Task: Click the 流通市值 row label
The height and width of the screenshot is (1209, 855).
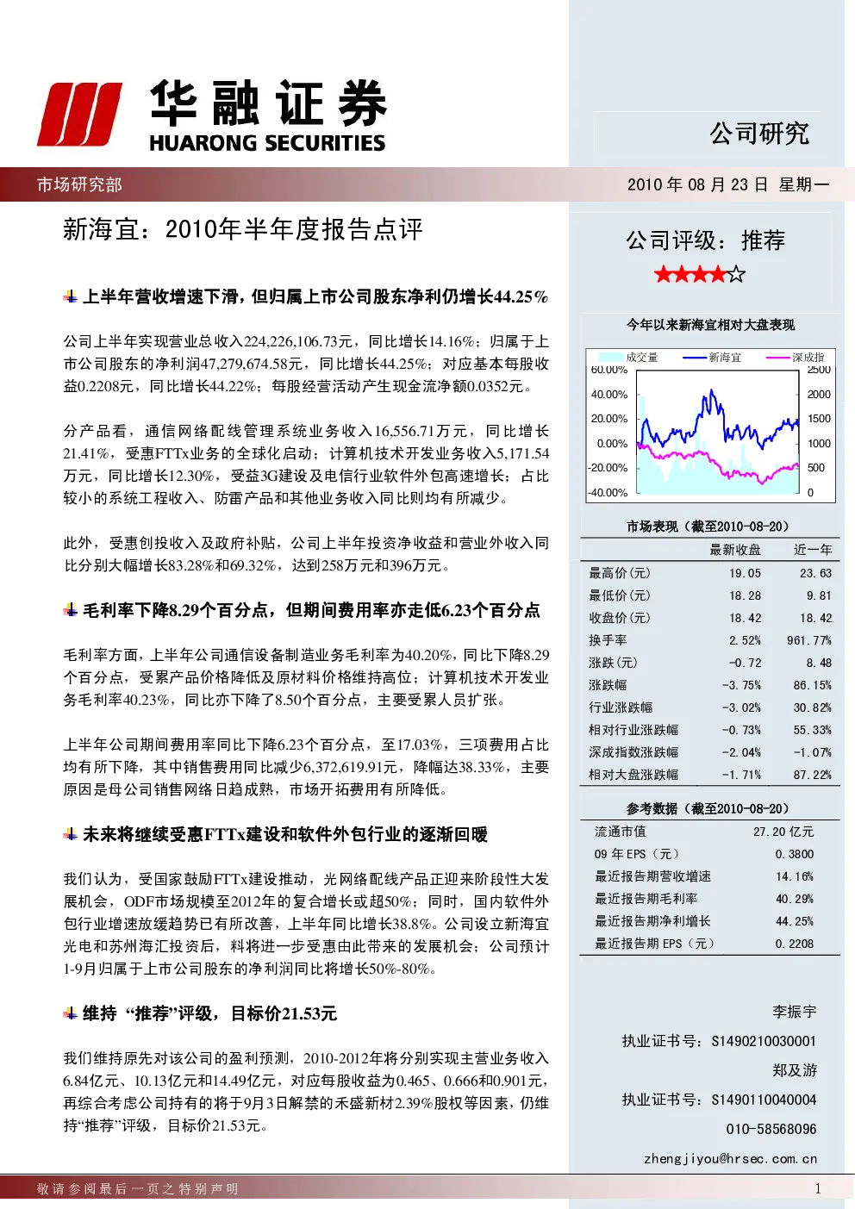Action: coord(620,832)
